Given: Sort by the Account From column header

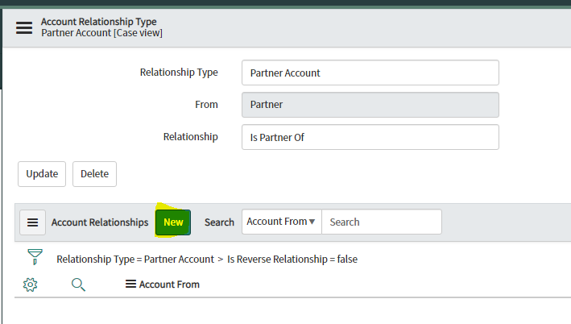Looking at the screenshot, I should [x=169, y=285].
